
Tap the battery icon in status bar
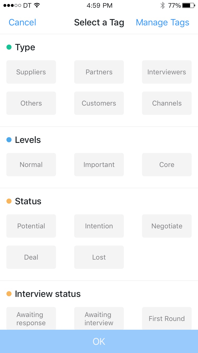point(188,6)
